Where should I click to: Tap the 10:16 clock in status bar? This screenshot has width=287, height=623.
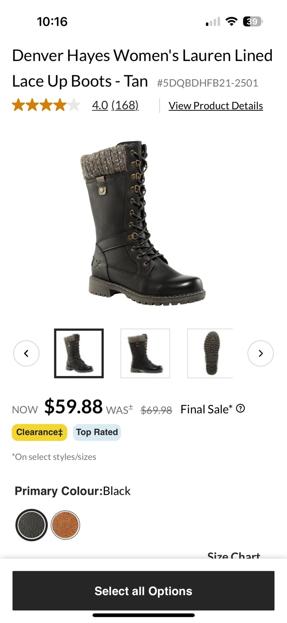(x=52, y=22)
